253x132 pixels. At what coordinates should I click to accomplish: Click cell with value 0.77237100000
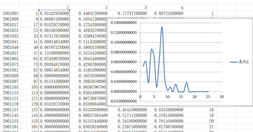tap(128, 13)
